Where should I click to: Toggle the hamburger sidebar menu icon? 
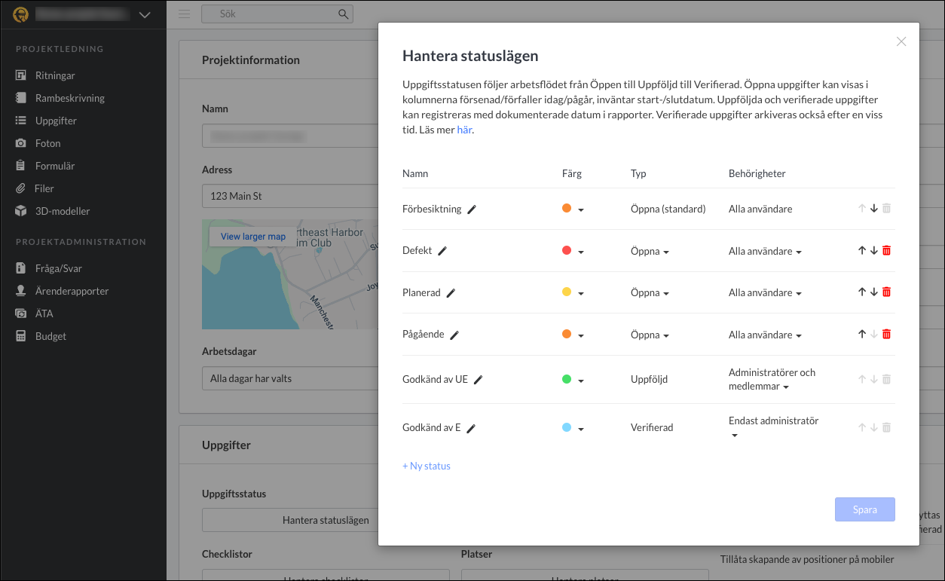click(185, 14)
